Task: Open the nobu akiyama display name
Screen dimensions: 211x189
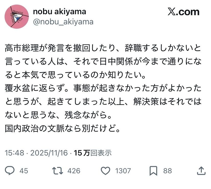Action: [x=59, y=11]
